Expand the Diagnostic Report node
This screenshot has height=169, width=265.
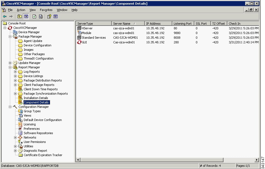(15, 151)
